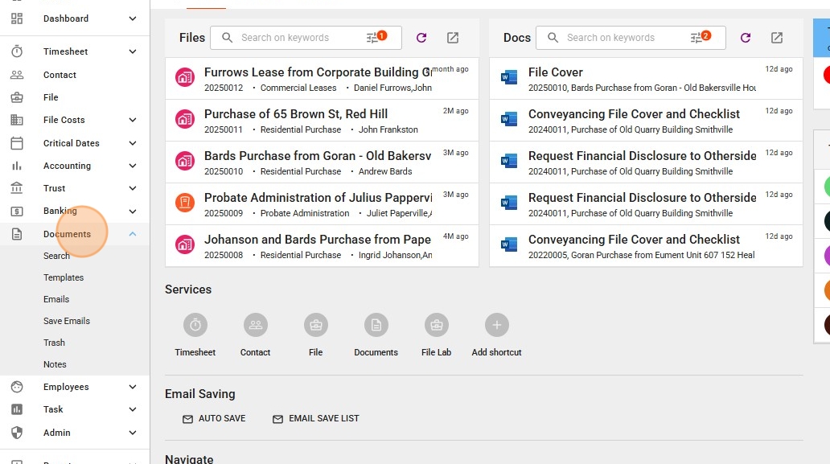Expand the Critical Dates sidebar menu
830x464 pixels.
[x=133, y=143]
